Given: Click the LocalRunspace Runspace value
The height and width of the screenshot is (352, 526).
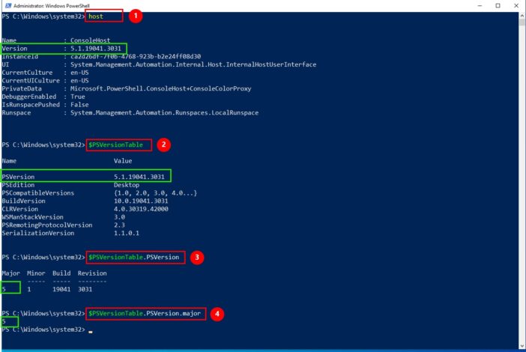Looking at the screenshot, I should (x=164, y=112).
